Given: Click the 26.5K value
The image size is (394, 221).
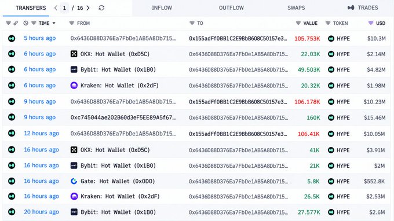Looking at the screenshot, I should pos(312,197).
